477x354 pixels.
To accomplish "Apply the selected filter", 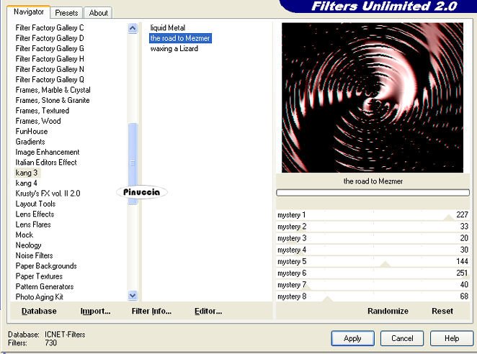I will coord(352,338).
